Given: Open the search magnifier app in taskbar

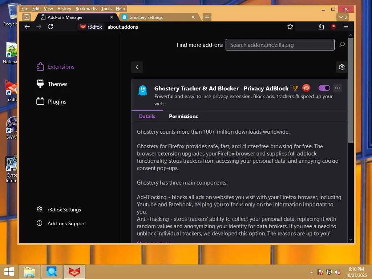Looking at the screenshot, I should pos(52,272).
